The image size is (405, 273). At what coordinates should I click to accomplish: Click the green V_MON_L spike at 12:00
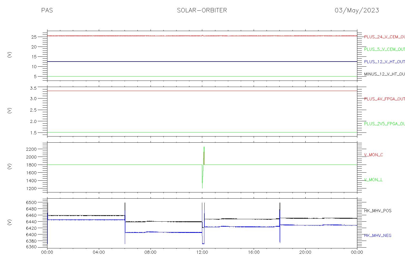(203, 167)
